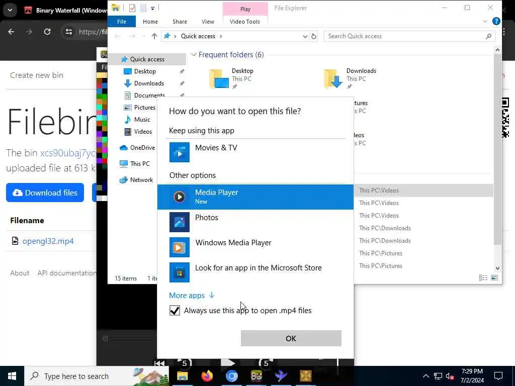Open the Microsoft Store lookup icon
Screen dimensions: 515x386
[180, 272]
